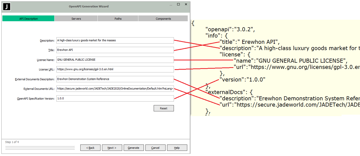The width and height of the screenshot is (360, 156).
Task: Select the External Documents Description field
Action: point(115,79)
